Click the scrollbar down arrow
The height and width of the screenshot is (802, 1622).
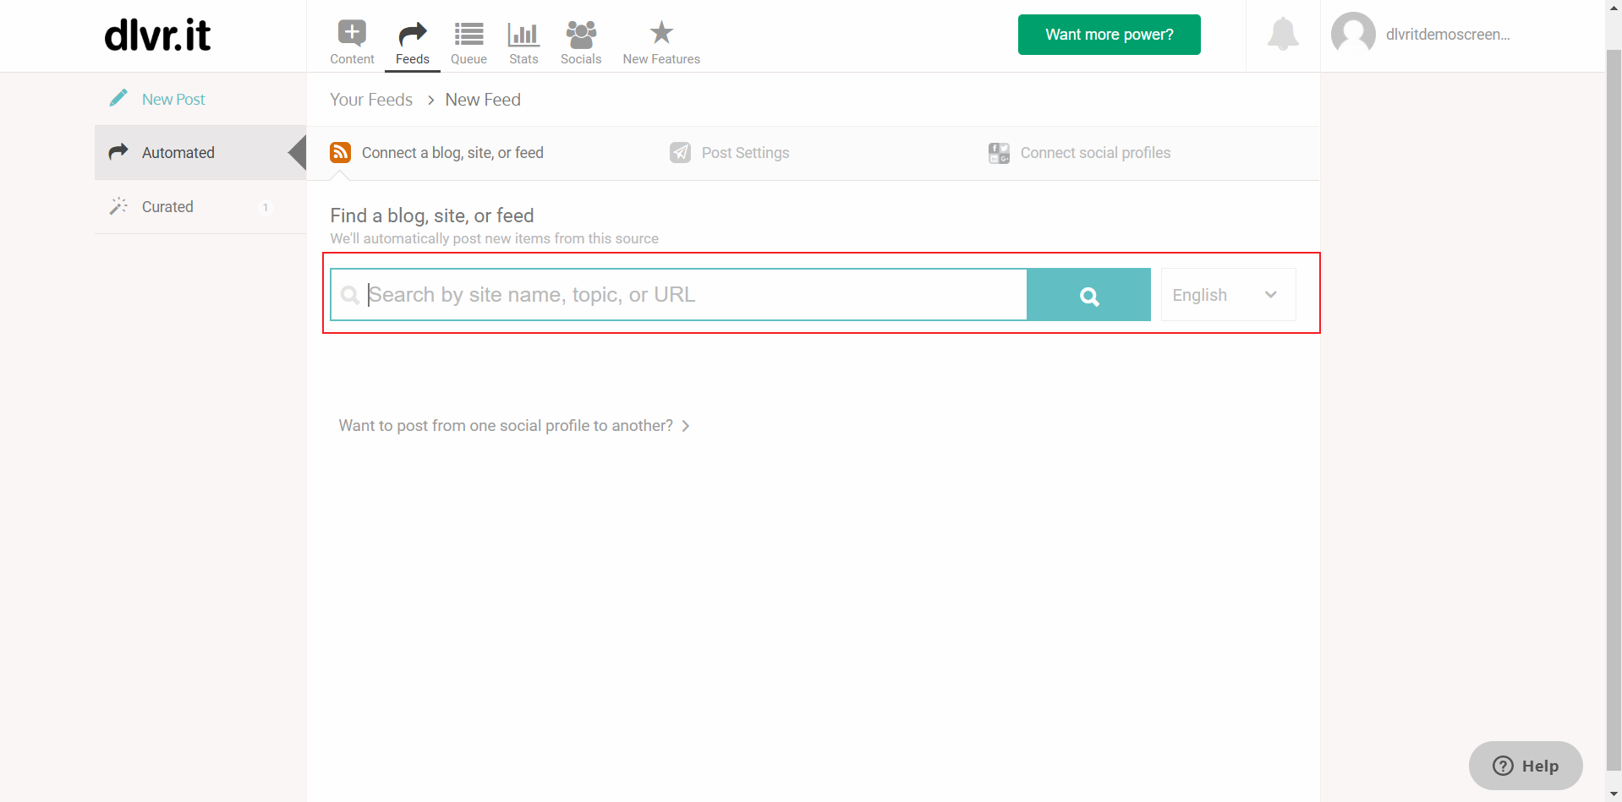click(1614, 794)
